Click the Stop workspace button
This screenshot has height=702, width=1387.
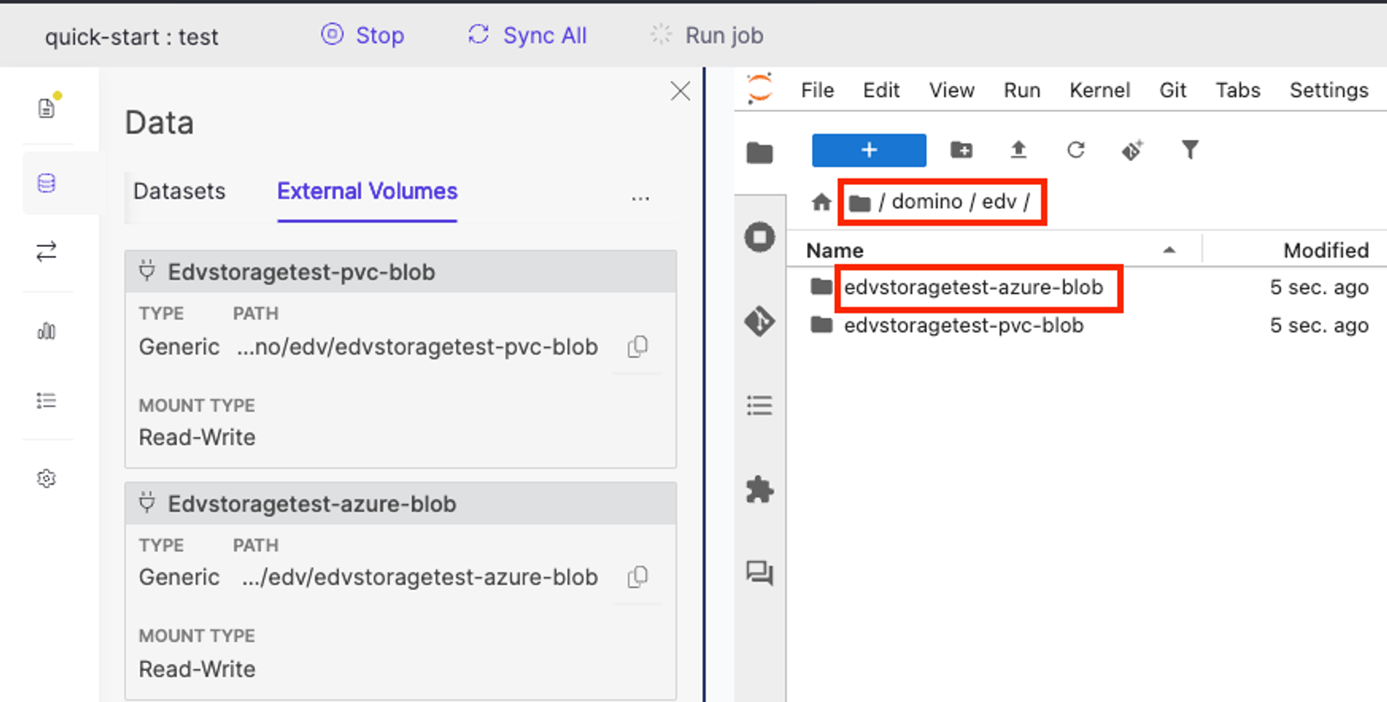coord(363,35)
